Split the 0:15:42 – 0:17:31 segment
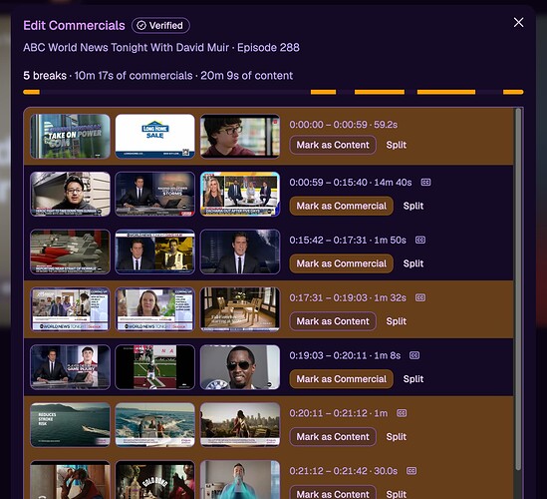Screen dimensions: 547x499 tap(413, 263)
